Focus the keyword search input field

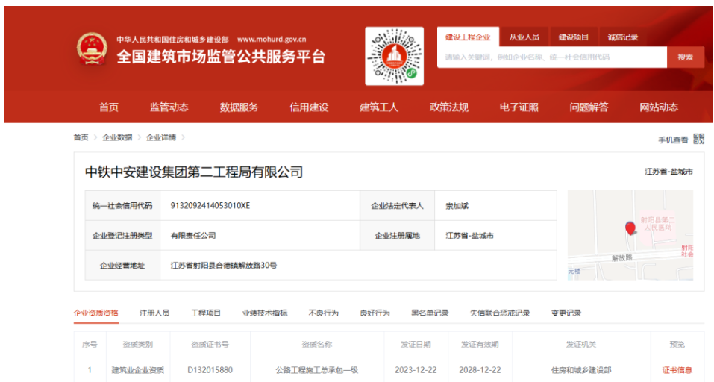pyautogui.click(x=552, y=57)
